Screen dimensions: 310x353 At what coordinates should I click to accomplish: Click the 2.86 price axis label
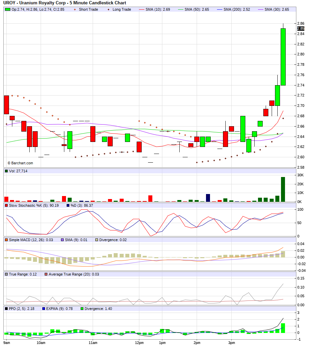coord(301,23)
